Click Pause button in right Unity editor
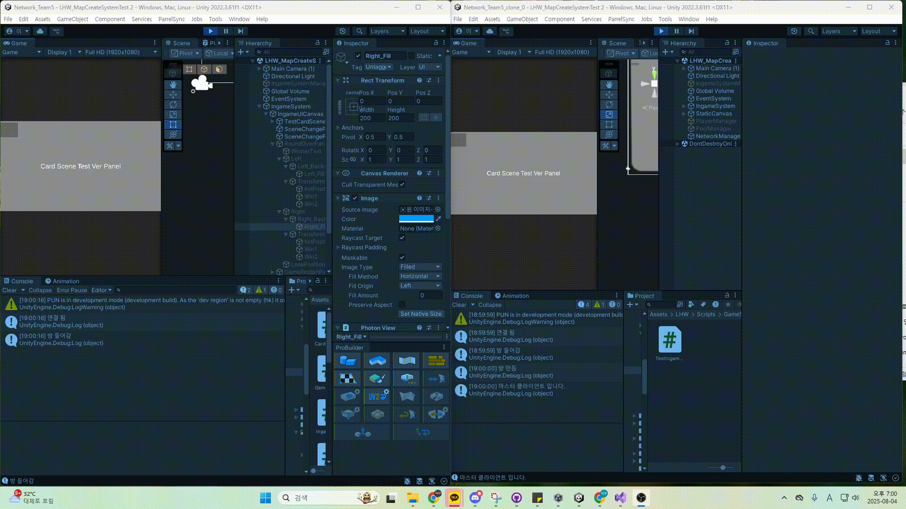 [x=676, y=31]
